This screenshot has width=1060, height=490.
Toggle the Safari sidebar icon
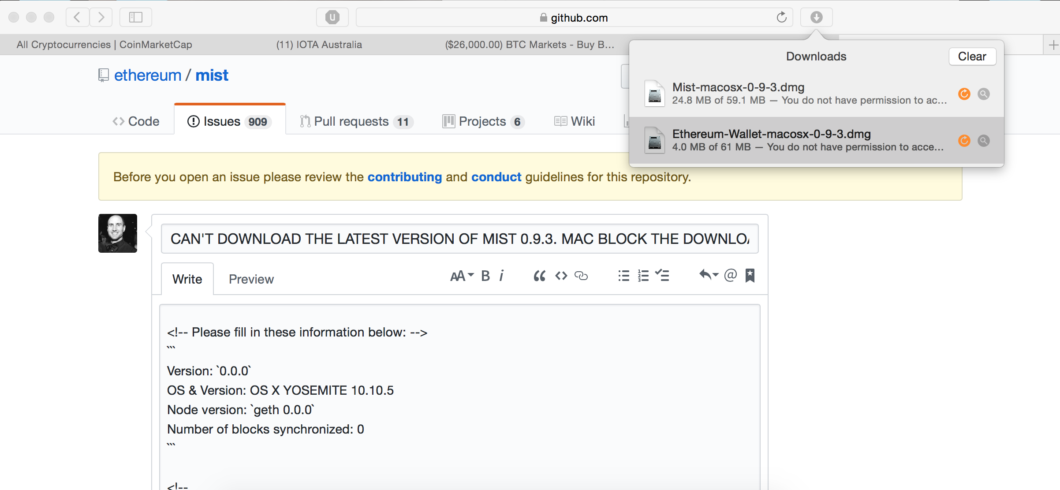tap(135, 17)
